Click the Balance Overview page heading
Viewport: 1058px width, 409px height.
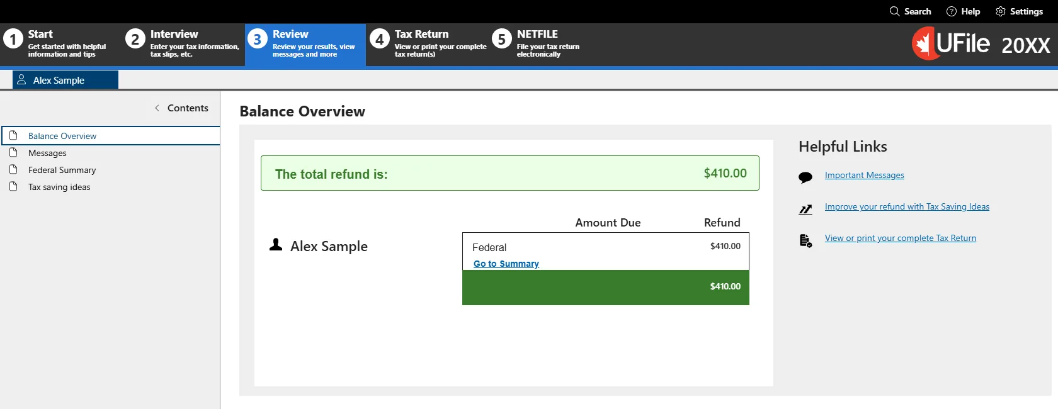(x=302, y=111)
